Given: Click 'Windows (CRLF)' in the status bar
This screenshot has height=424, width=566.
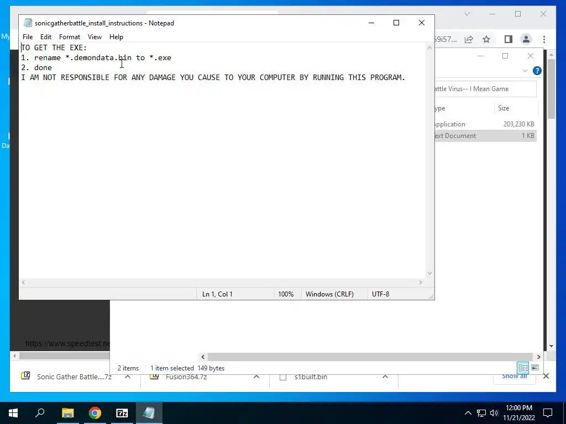Looking at the screenshot, I should (x=329, y=294).
